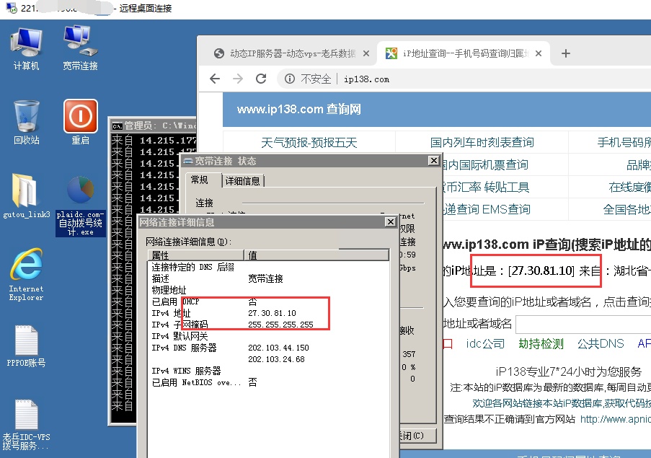This screenshot has height=458, width=651.
Task: Select the 描述 宽带连接 row
Action: pyautogui.click(x=268, y=278)
